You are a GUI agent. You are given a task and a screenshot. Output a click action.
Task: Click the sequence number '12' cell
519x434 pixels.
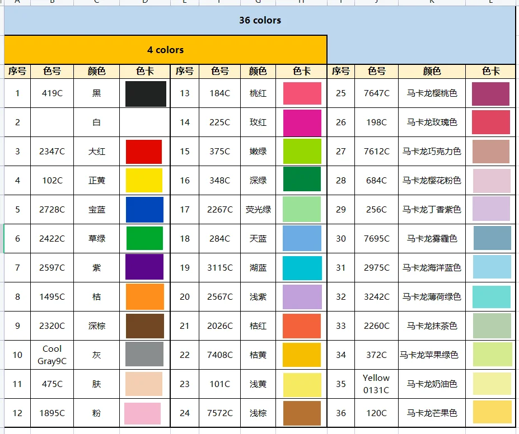[17, 413]
